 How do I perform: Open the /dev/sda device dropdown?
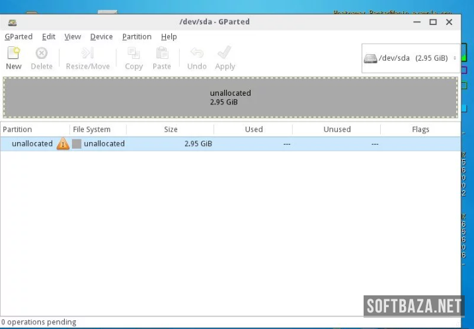(x=410, y=58)
